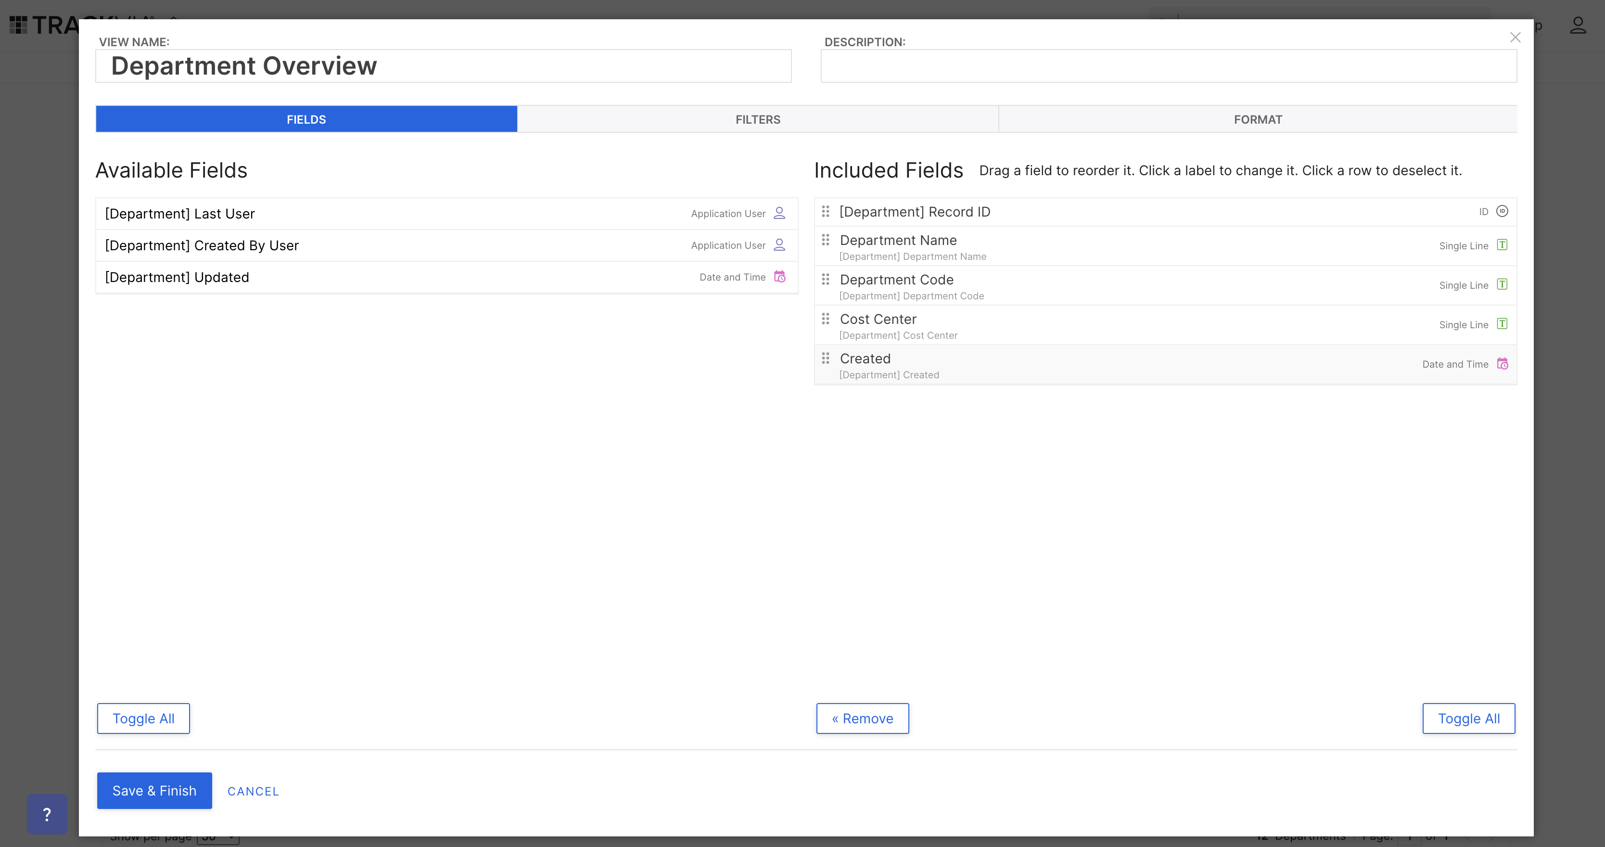Click the Description input field
The height and width of the screenshot is (847, 1605).
[x=1168, y=66]
